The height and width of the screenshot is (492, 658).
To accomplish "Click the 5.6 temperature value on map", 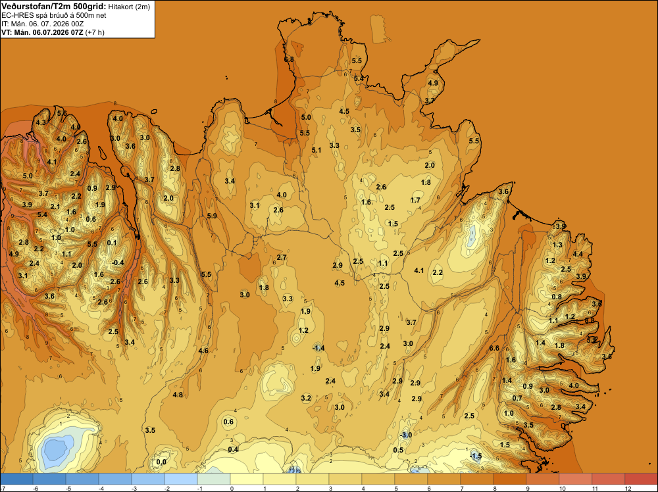I will click(62, 113).
